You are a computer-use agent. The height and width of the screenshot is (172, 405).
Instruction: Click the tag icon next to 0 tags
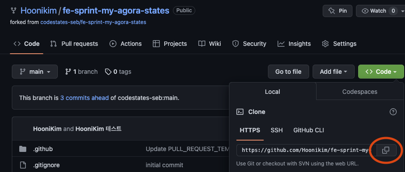tap(108, 72)
